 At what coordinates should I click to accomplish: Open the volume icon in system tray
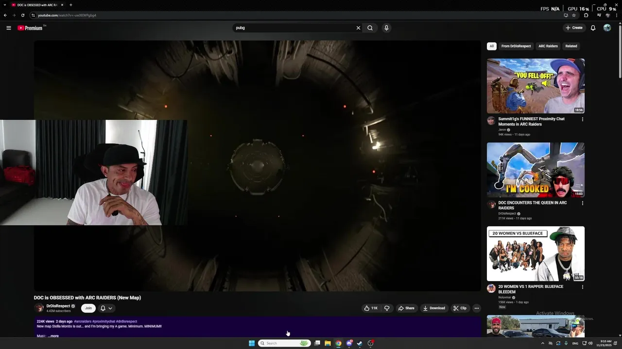click(x=590, y=343)
